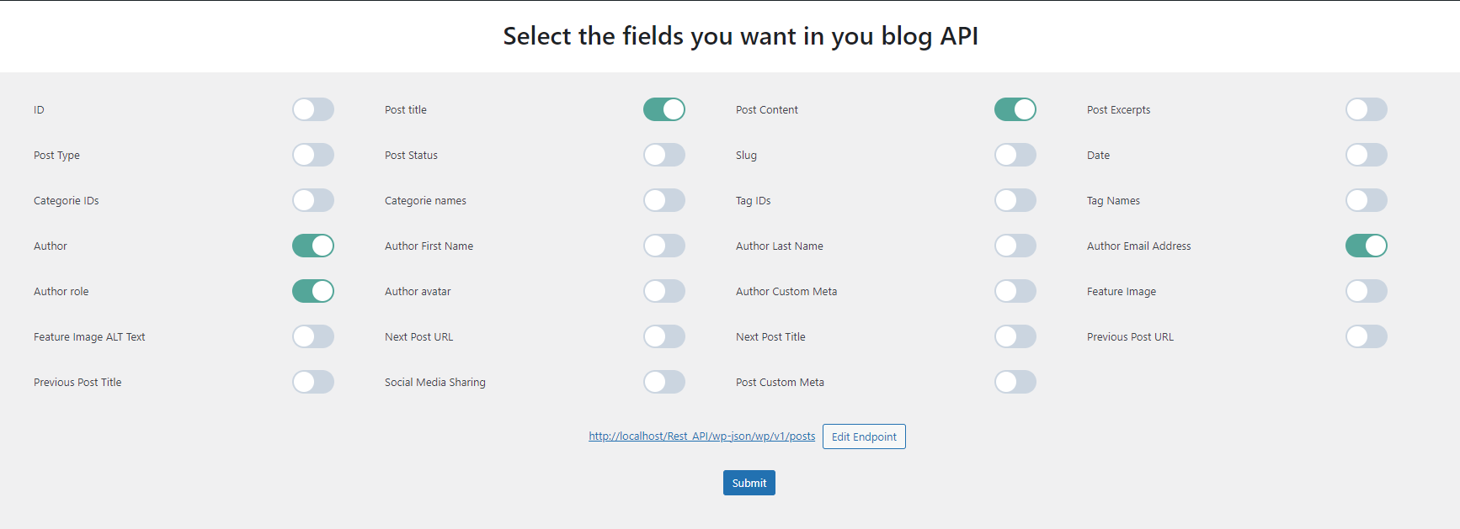1460x529 pixels.
Task: Enable Post Custom Meta toggle
Action: click(x=1015, y=382)
